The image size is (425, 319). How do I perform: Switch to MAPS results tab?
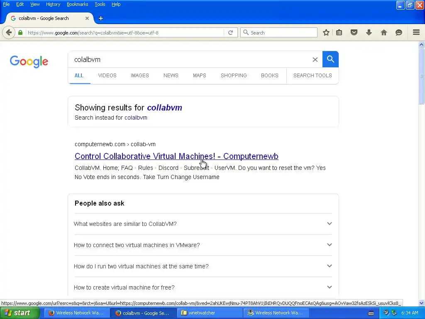pos(200,76)
